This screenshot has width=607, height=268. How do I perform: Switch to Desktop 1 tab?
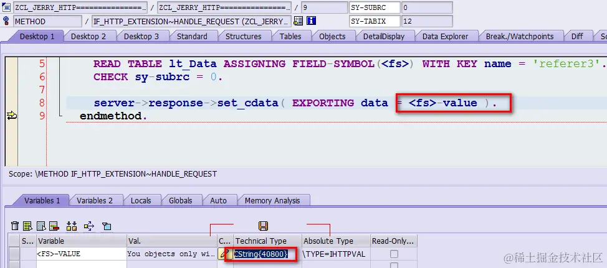37,36
